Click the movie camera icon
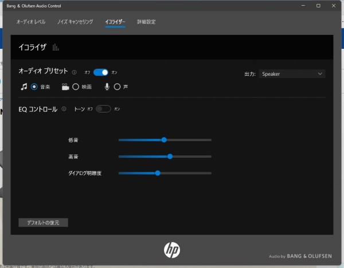This screenshot has width=344, height=268. 65,87
